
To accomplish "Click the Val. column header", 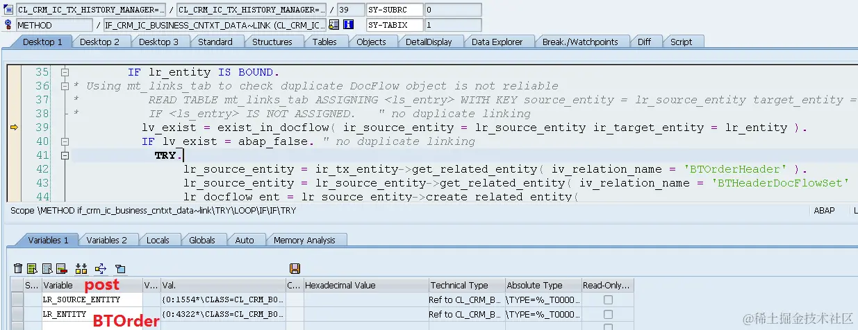I will click(223, 285).
